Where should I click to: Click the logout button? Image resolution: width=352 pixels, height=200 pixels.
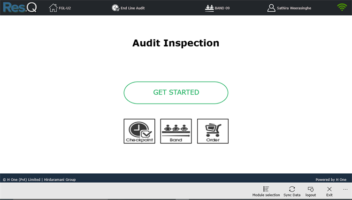[311, 192]
